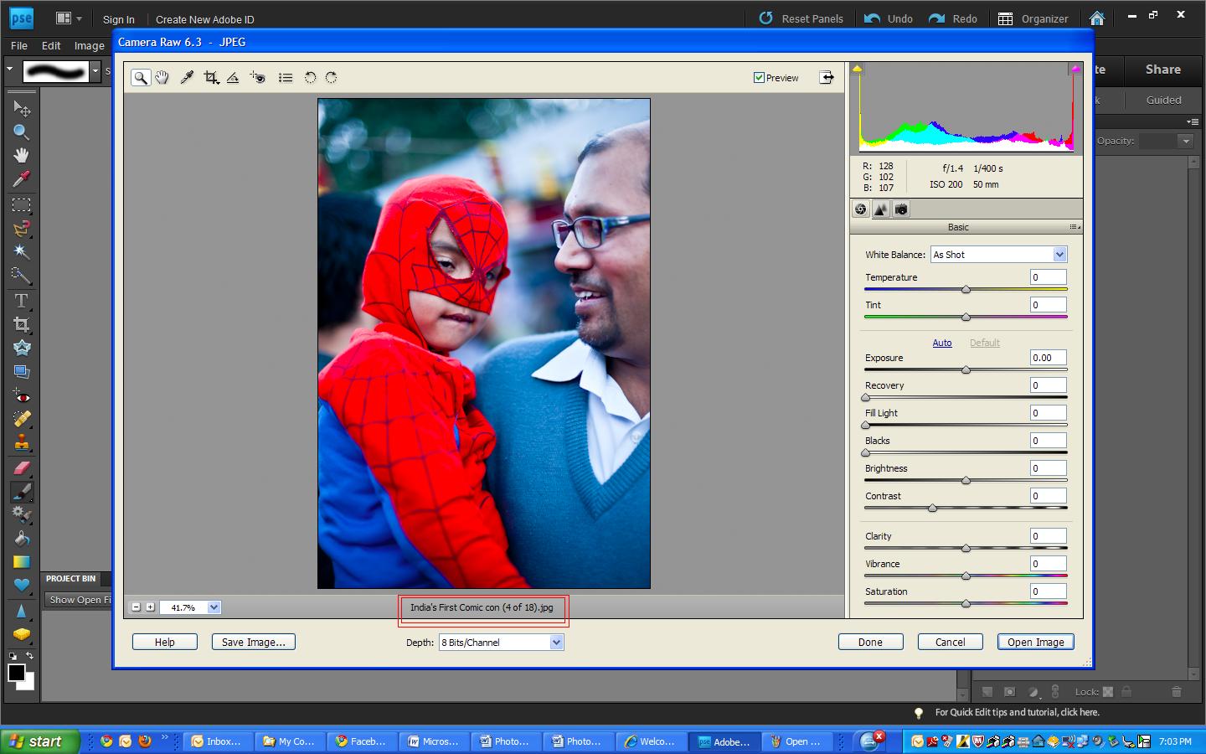Open the Image menu

89,45
